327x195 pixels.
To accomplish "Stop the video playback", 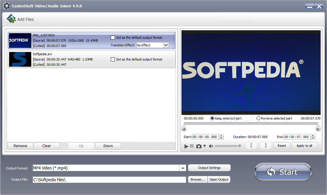I will pos(192,146).
